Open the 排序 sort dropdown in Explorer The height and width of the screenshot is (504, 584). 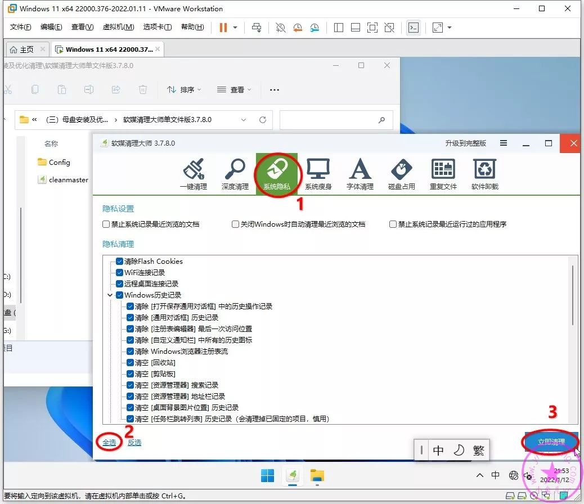[x=184, y=89]
